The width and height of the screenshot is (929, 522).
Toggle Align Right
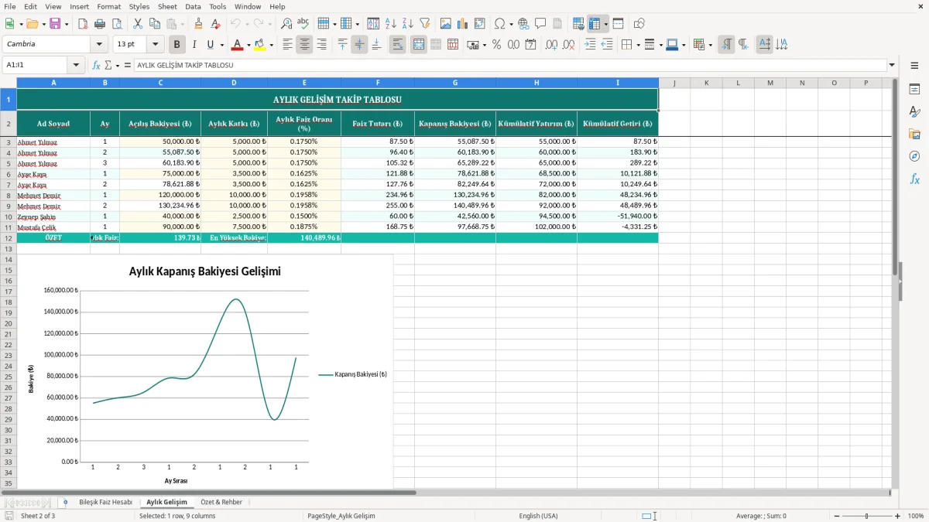click(321, 45)
